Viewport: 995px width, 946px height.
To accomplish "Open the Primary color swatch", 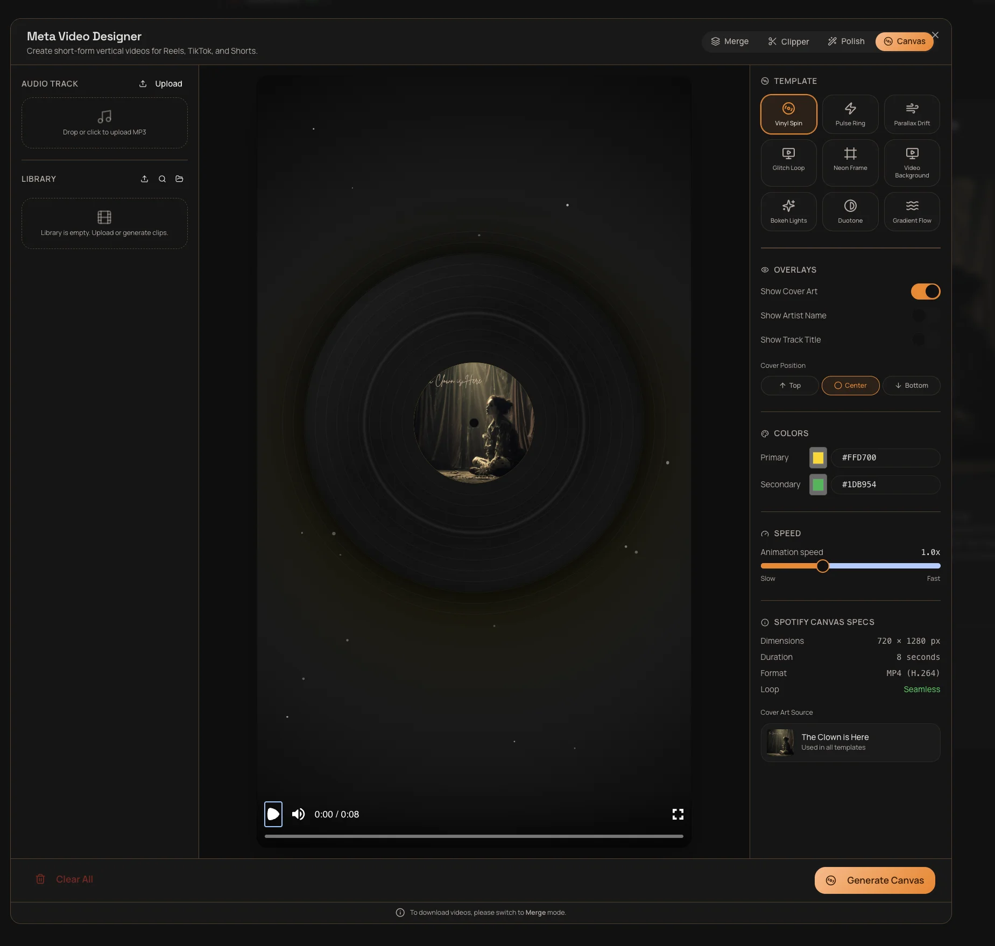I will coord(818,458).
